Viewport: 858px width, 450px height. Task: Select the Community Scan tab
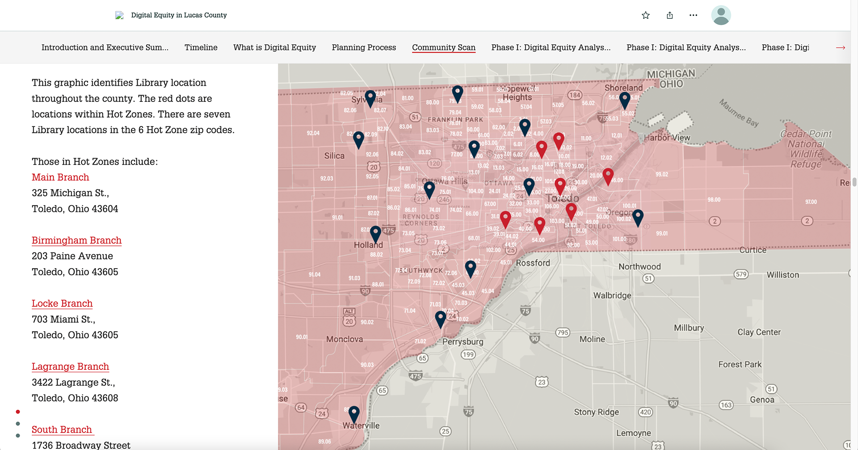click(444, 47)
